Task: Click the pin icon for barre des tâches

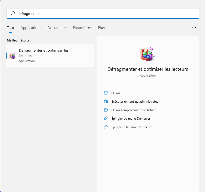Action: pyautogui.click(x=106, y=127)
